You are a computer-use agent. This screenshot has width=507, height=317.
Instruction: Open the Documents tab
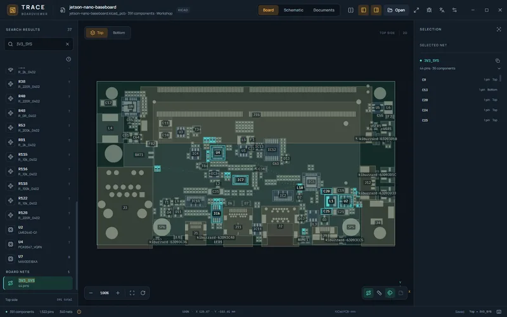[324, 10]
